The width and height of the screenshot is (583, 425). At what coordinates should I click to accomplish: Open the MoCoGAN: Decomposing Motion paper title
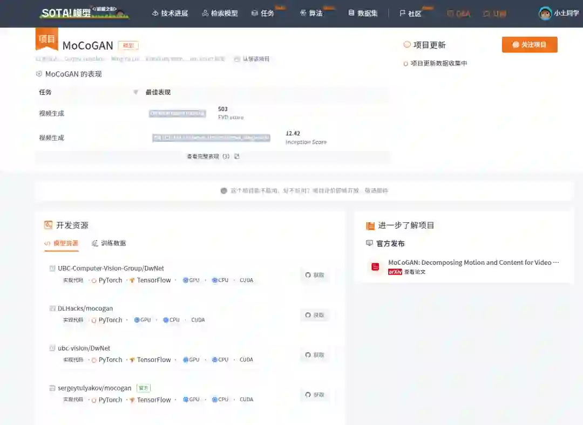(x=473, y=263)
